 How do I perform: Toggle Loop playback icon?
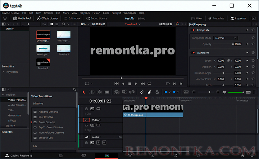tap(149, 84)
